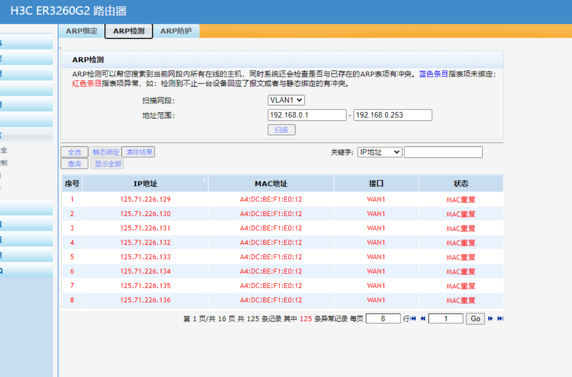Select the row with IP 125.71.226.133
The image size is (572, 377).
click(145, 257)
